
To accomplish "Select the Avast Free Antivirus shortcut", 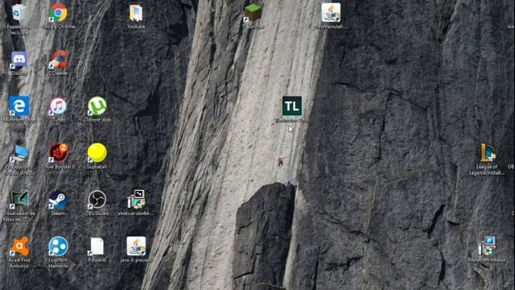I will pos(19,246).
